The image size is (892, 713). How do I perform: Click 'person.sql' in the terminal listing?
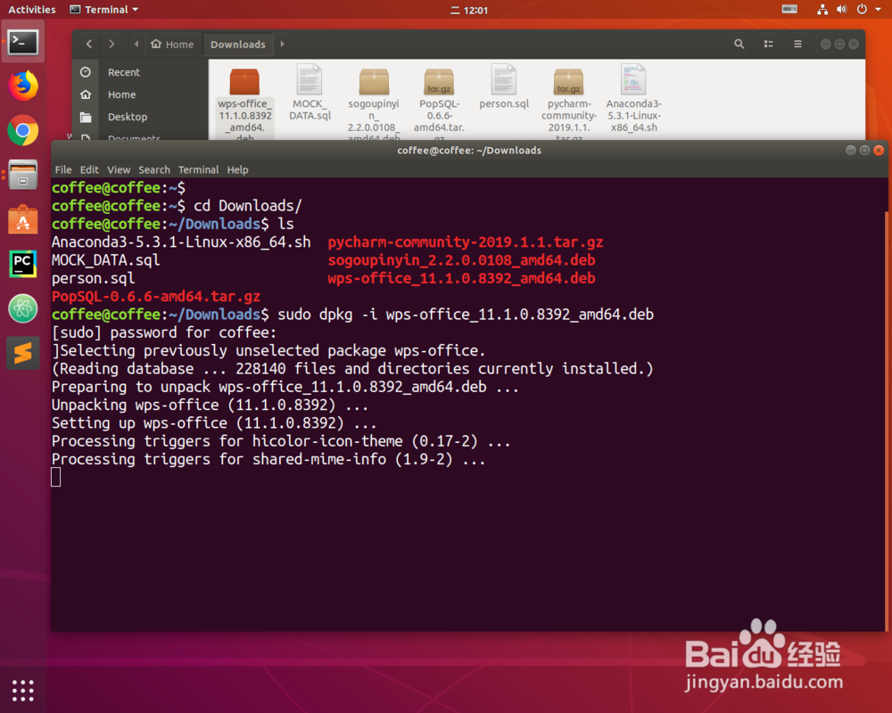pos(94,279)
